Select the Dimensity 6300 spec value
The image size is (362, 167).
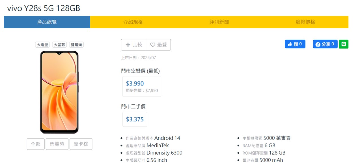pos(164,153)
